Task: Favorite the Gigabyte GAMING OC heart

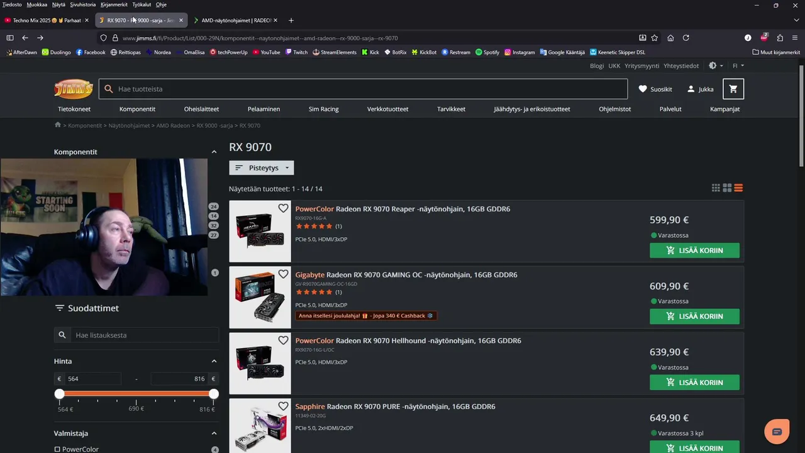Action: [283, 274]
